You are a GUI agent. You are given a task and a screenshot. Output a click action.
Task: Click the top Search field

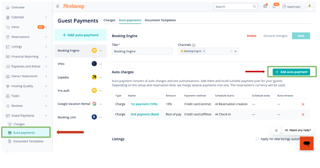(x=236, y=6)
